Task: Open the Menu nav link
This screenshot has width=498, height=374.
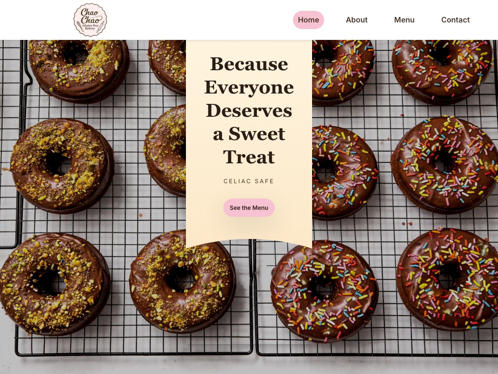Action: [x=404, y=20]
